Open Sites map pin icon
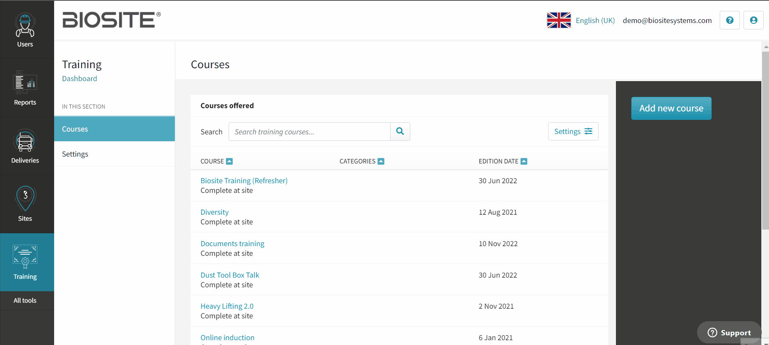Image resolution: width=769 pixels, height=345 pixels. (x=25, y=198)
